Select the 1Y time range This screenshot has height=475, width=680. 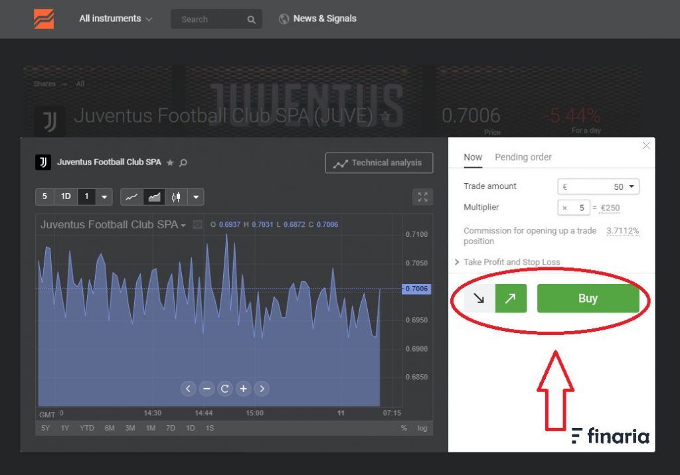64,428
